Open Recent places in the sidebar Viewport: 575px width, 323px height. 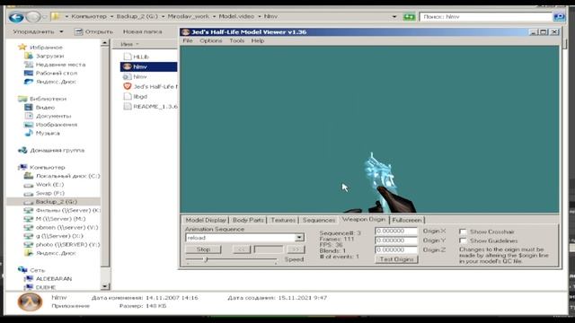[55, 65]
